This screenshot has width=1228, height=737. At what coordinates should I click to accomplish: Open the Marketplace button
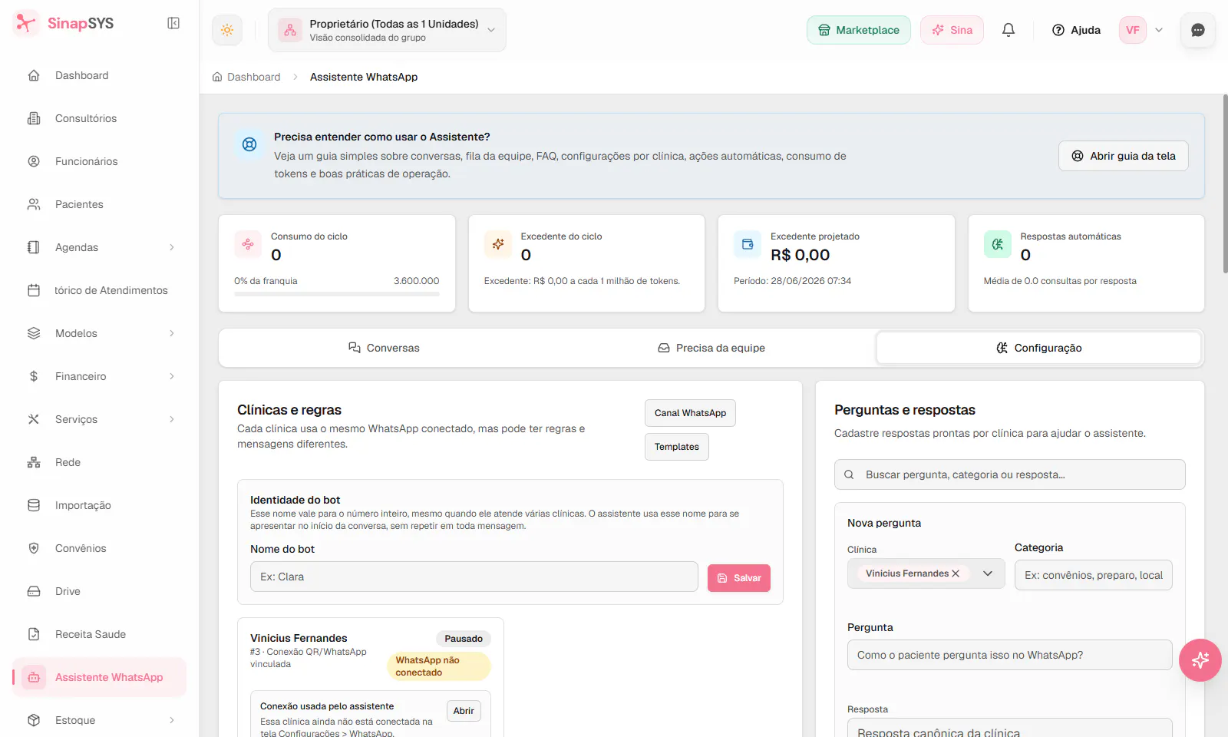pyautogui.click(x=858, y=30)
